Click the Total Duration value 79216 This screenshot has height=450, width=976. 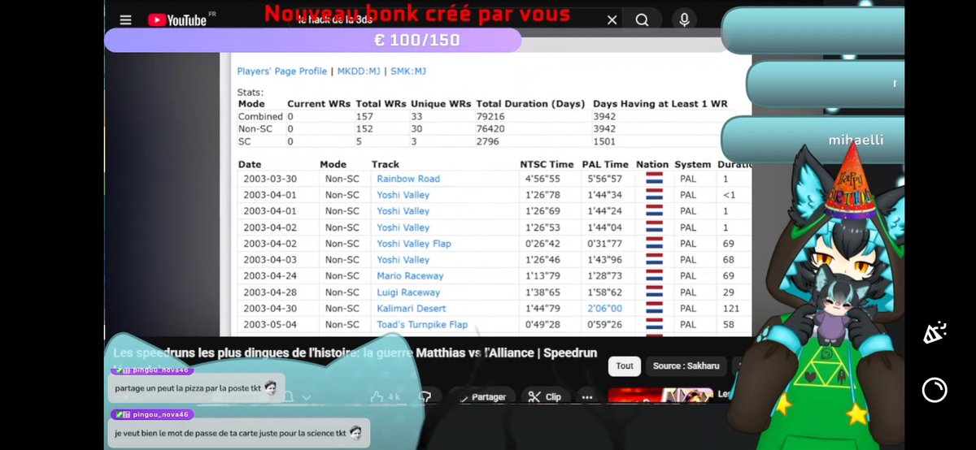[490, 116]
